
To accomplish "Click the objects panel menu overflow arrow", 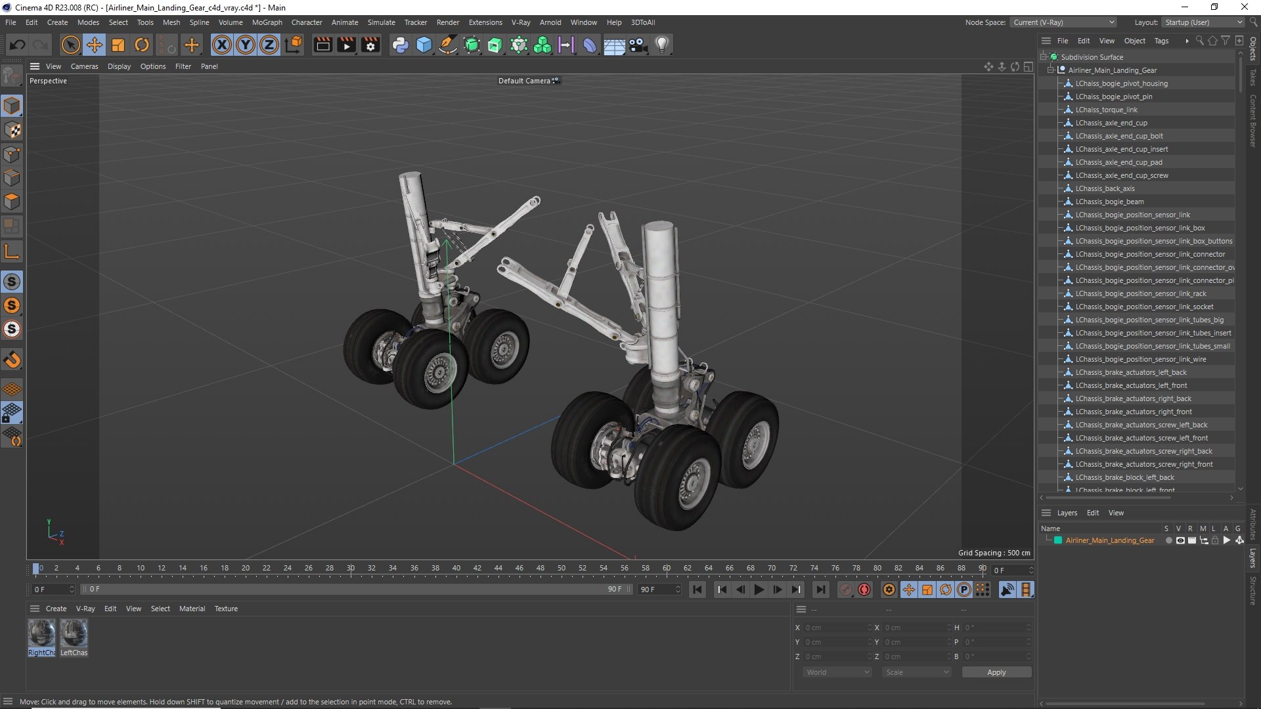I will pyautogui.click(x=1187, y=41).
